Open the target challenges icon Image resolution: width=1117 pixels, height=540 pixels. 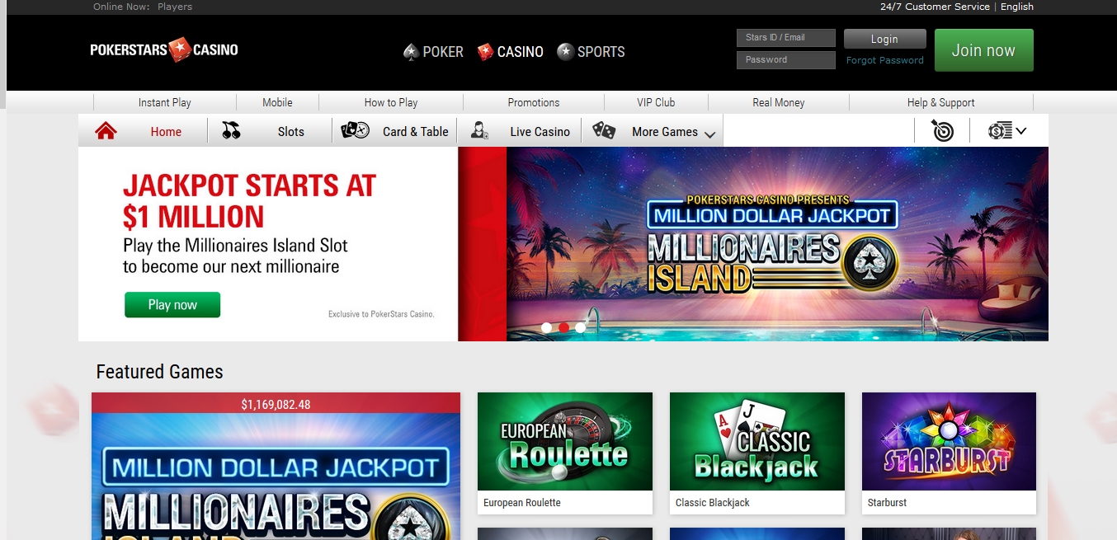(x=942, y=130)
